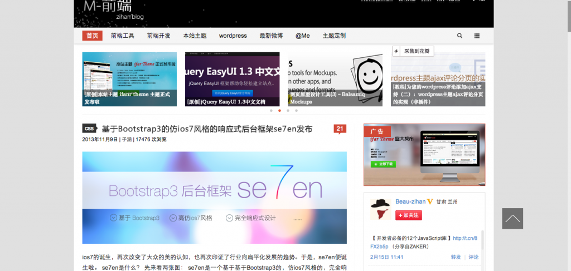Open the se7en article title link
The image size is (571, 271).
coord(207,129)
